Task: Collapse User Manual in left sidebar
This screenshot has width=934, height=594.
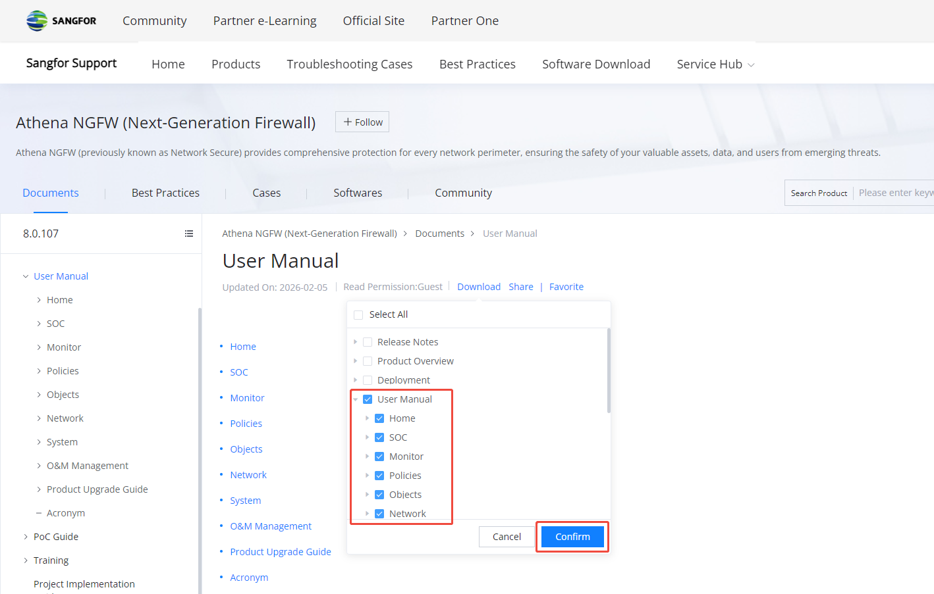Action: click(x=26, y=276)
